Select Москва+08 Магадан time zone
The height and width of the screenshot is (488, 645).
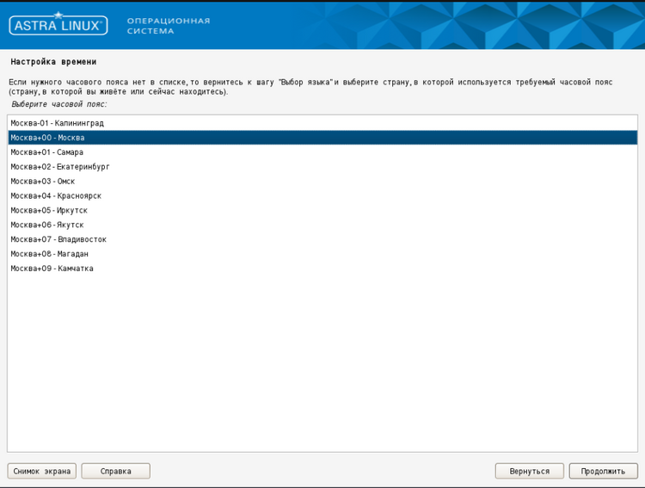50,254
